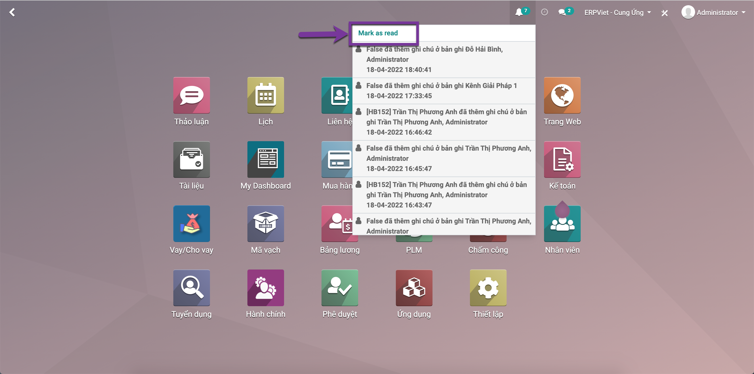
Task: Click timestamp 18-04-2022 17:33:45
Action: [x=399, y=96]
